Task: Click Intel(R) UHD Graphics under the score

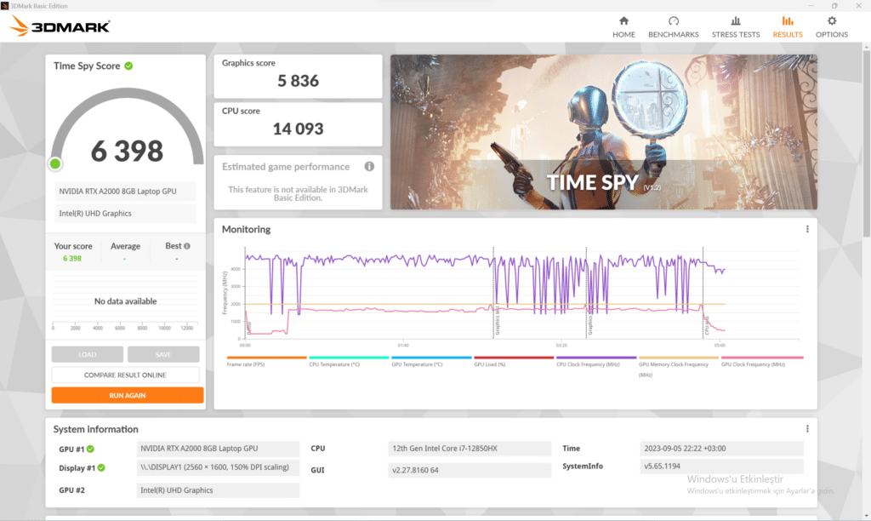Action: [125, 214]
